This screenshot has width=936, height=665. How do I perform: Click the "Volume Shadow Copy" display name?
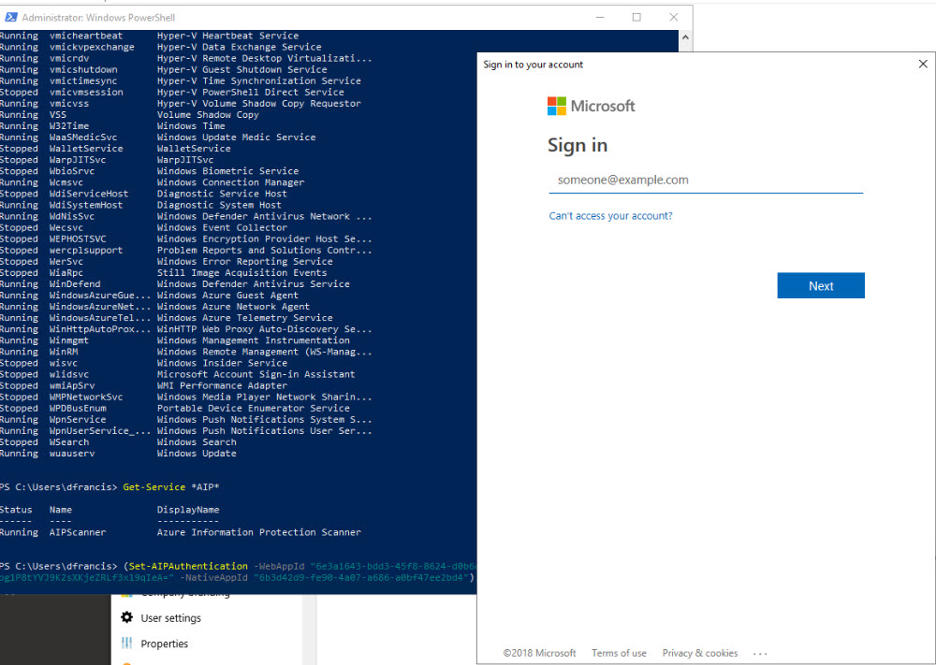[208, 115]
